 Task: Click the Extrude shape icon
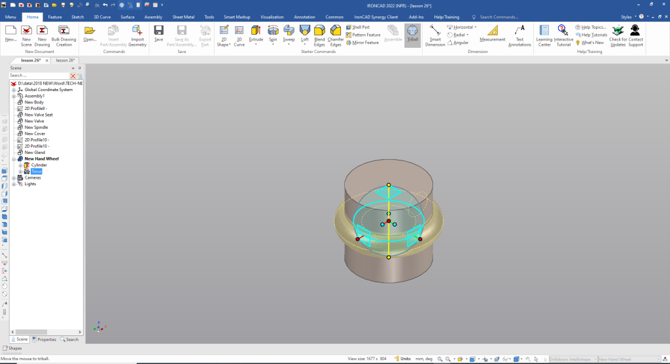pos(256,30)
